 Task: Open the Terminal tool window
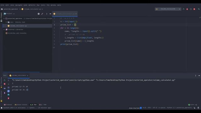pyautogui.click(x=8, y=105)
